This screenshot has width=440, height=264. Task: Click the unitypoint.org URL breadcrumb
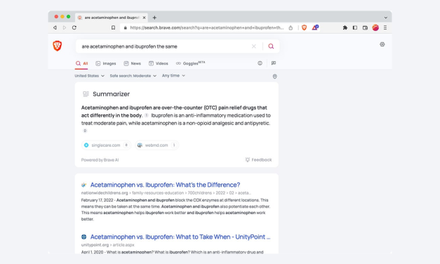coord(108,245)
